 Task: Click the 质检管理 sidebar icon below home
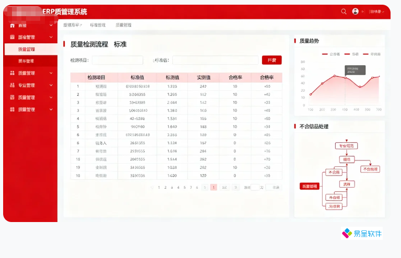click(x=12, y=37)
